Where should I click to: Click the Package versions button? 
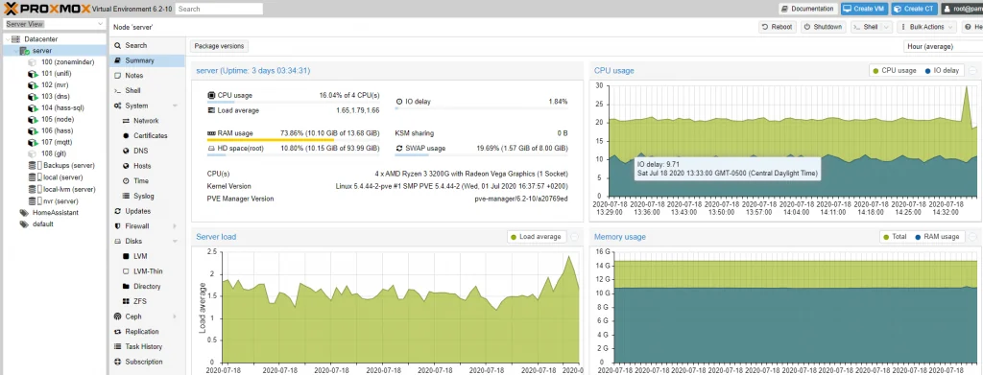coord(220,46)
